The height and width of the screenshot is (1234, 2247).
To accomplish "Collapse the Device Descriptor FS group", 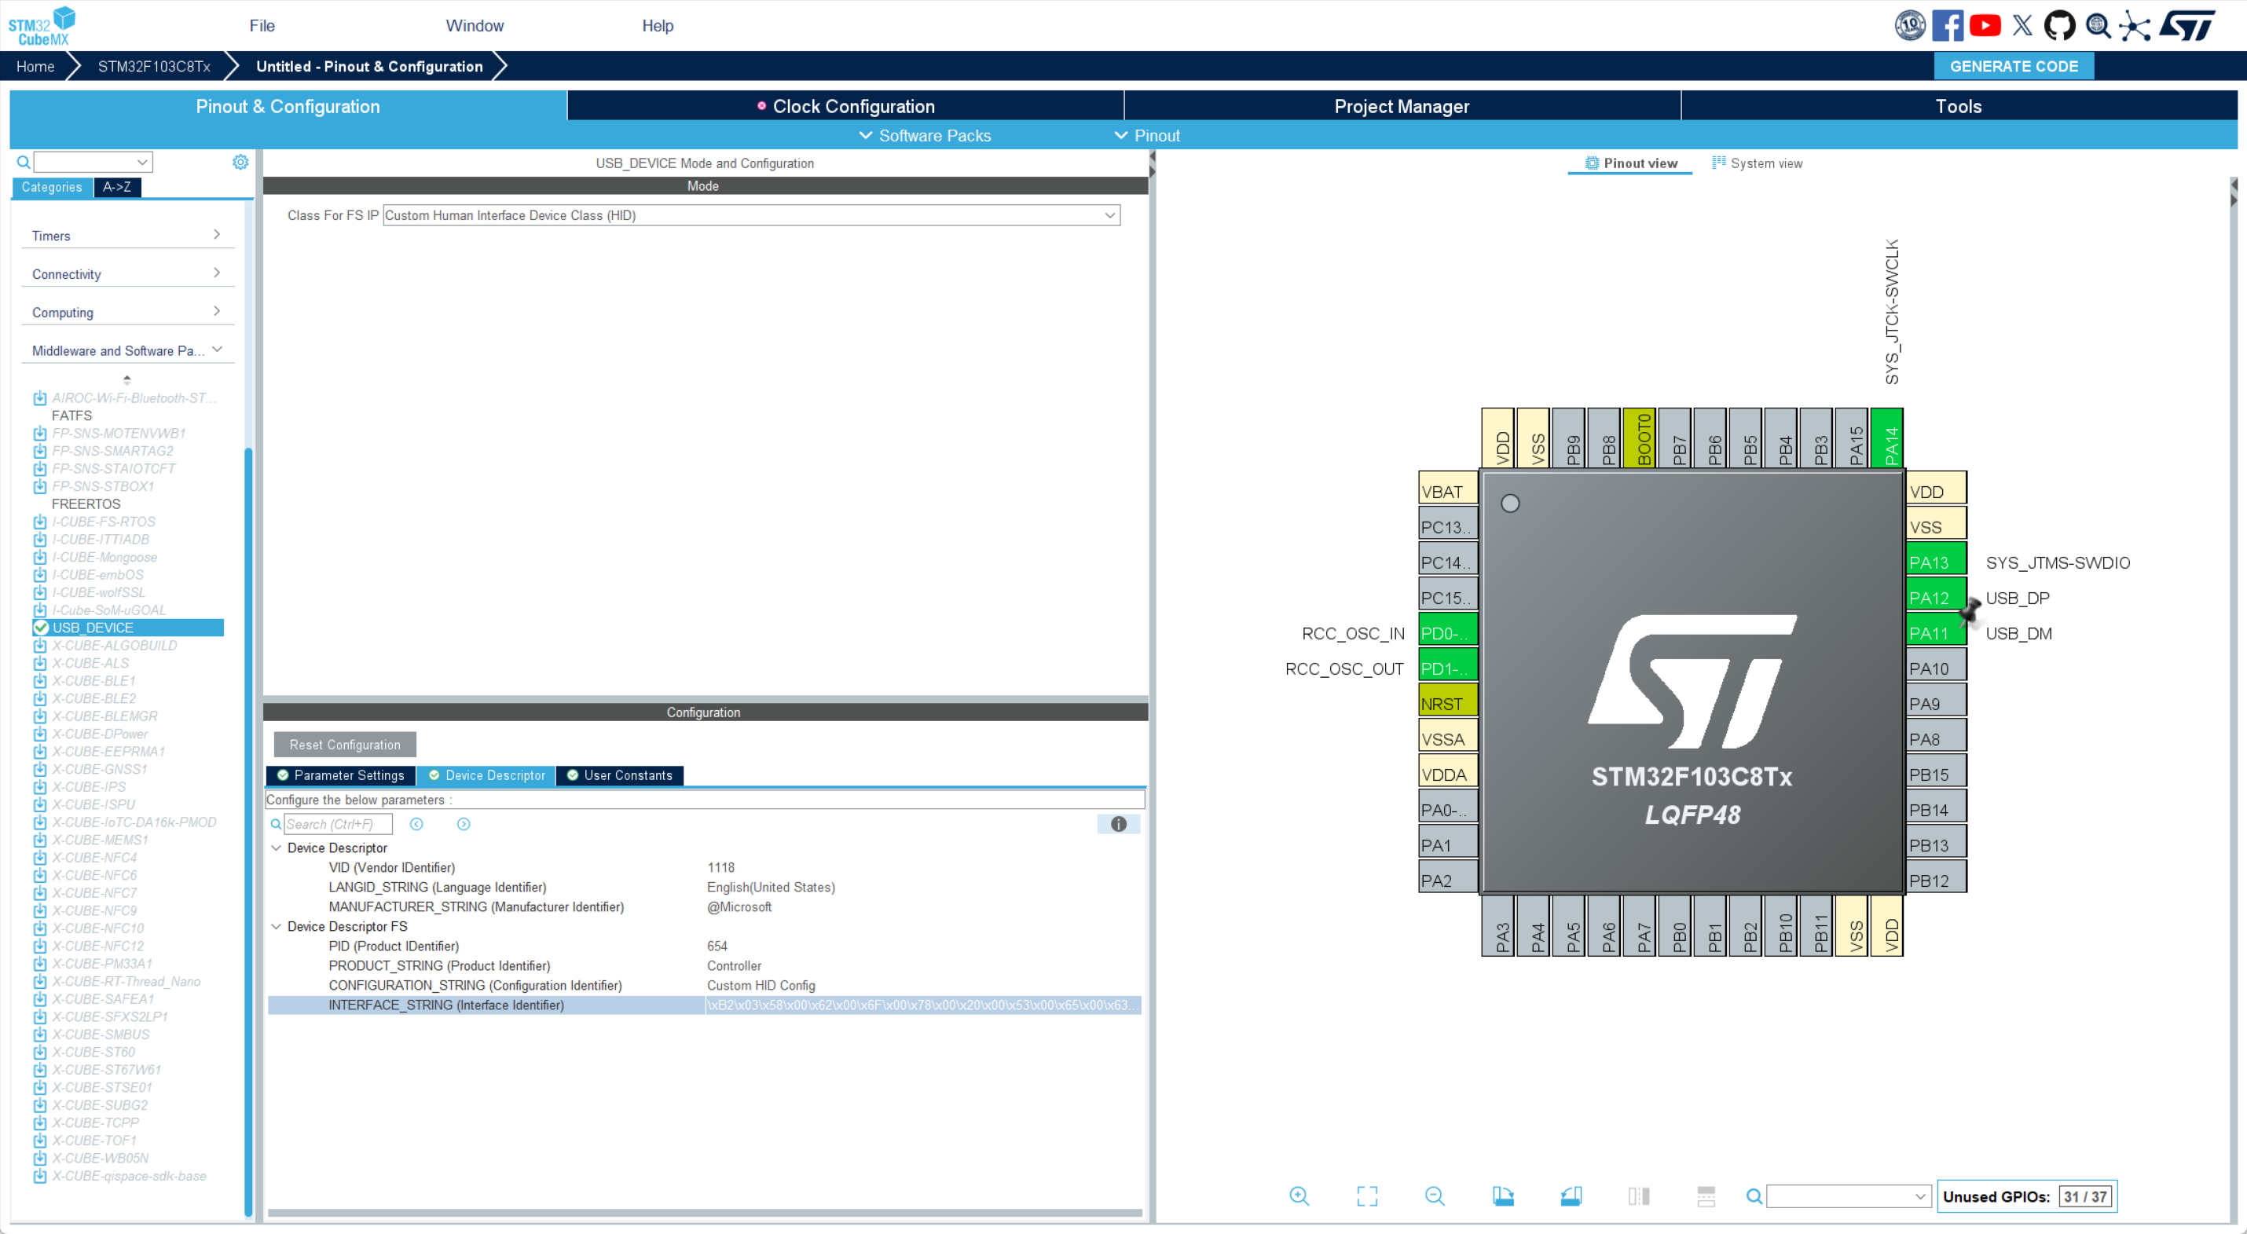I will pos(277,926).
